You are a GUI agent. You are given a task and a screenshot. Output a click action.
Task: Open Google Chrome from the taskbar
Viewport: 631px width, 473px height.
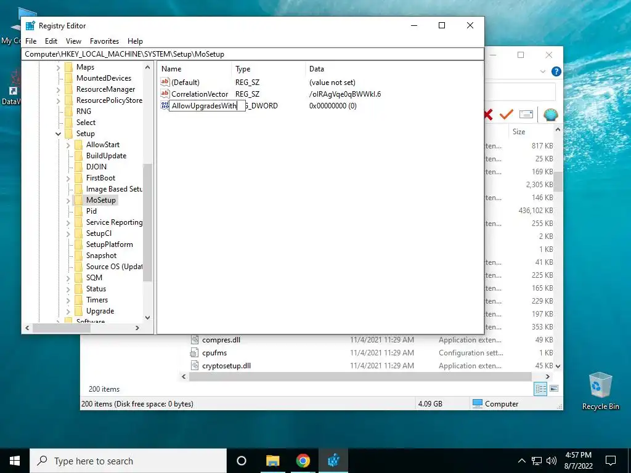click(x=303, y=461)
